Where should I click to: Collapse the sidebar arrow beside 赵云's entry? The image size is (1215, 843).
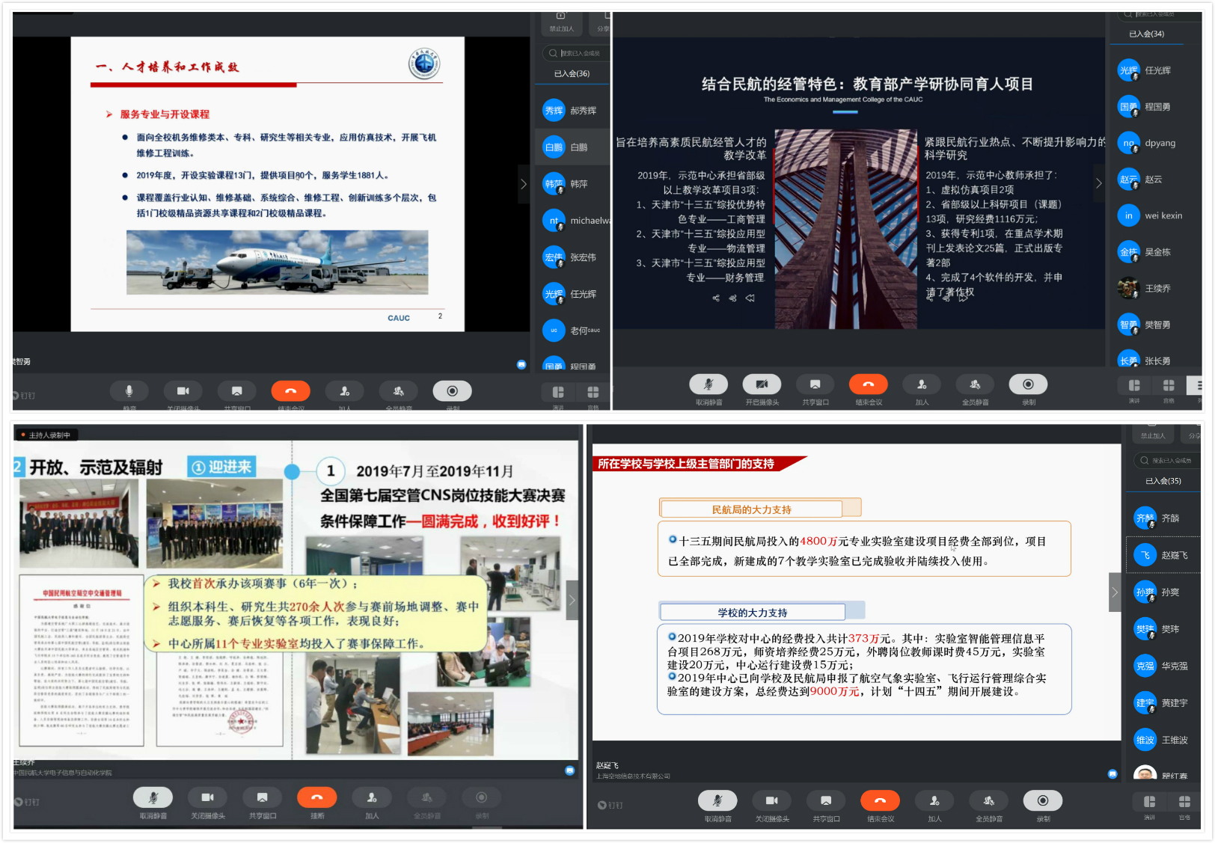click(x=1098, y=183)
